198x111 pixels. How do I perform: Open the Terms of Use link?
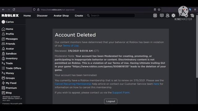pyautogui.click(x=71, y=46)
